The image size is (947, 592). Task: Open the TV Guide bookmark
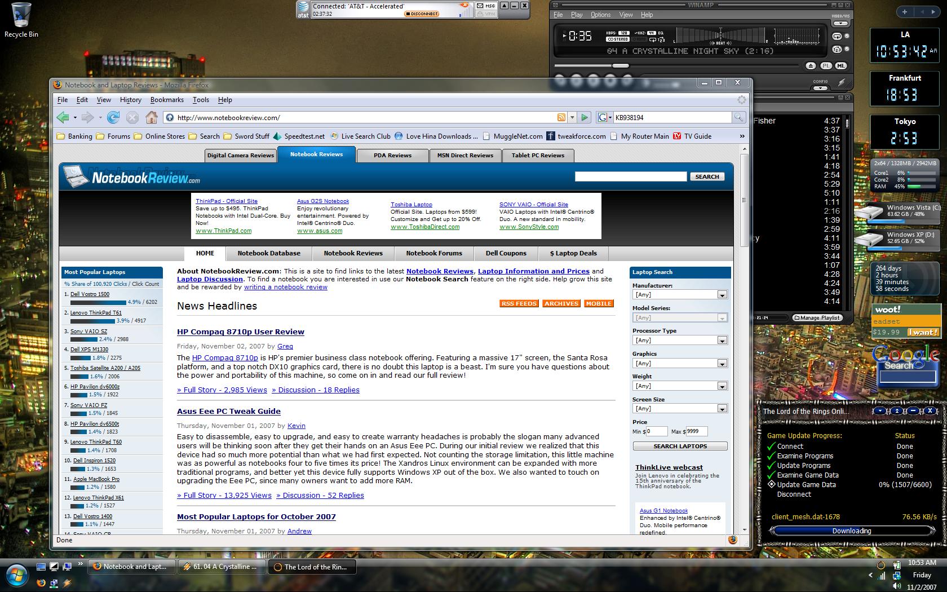pyautogui.click(x=692, y=136)
